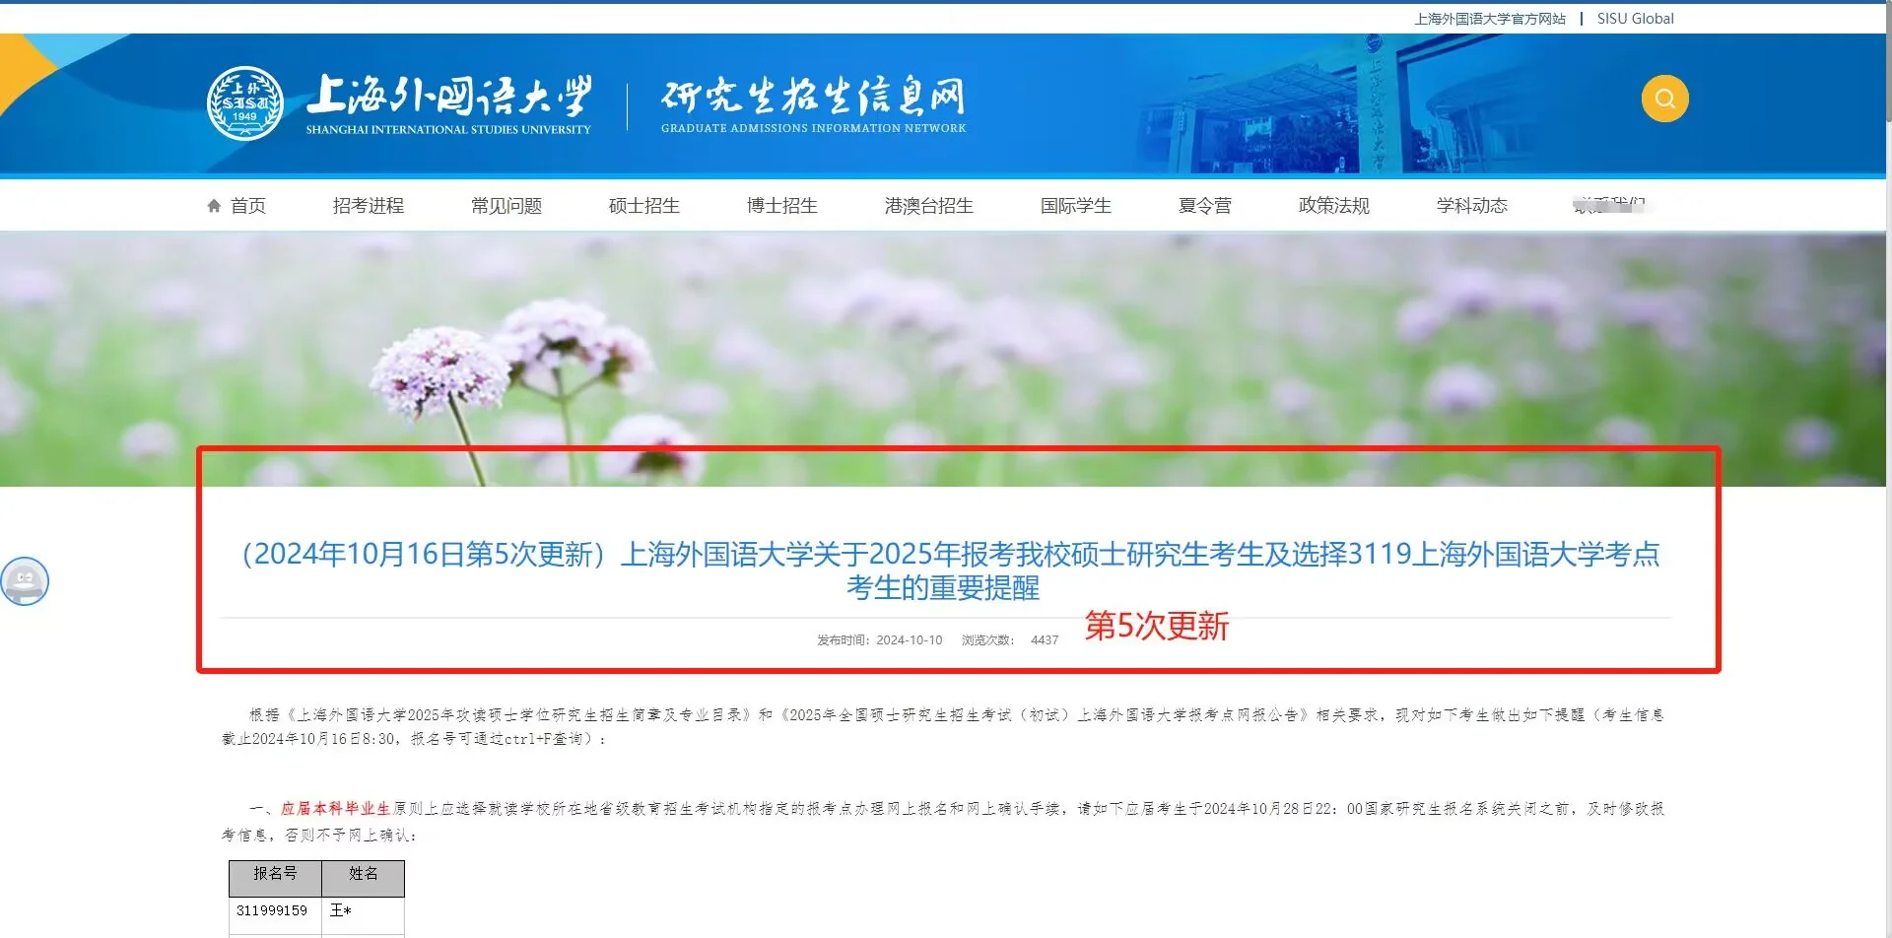Click the home icon in the navigation bar
Screen dimensions: 1892x938
pyautogui.click(x=214, y=204)
